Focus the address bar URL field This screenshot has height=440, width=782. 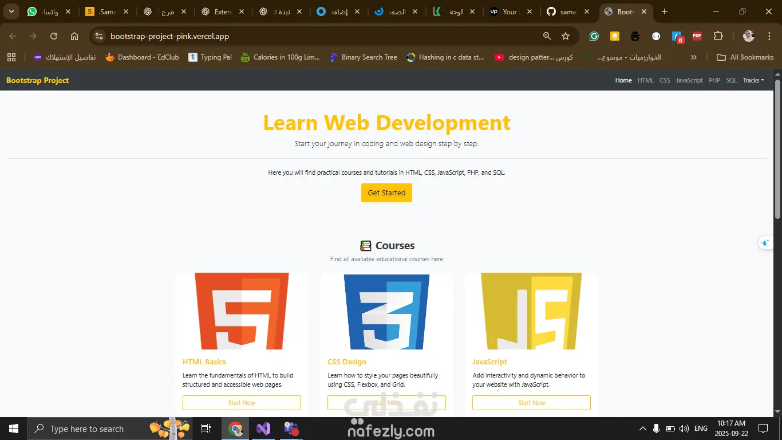point(321,36)
